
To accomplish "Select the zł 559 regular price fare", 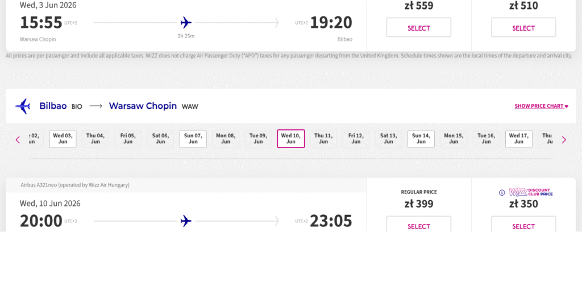I will (x=419, y=28).
